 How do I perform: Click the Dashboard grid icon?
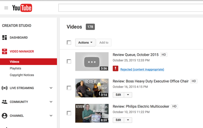coord(4,38)
